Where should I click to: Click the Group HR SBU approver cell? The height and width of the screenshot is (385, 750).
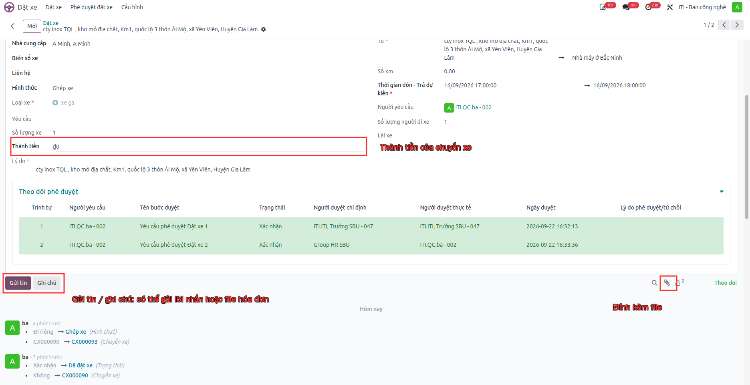coord(332,245)
